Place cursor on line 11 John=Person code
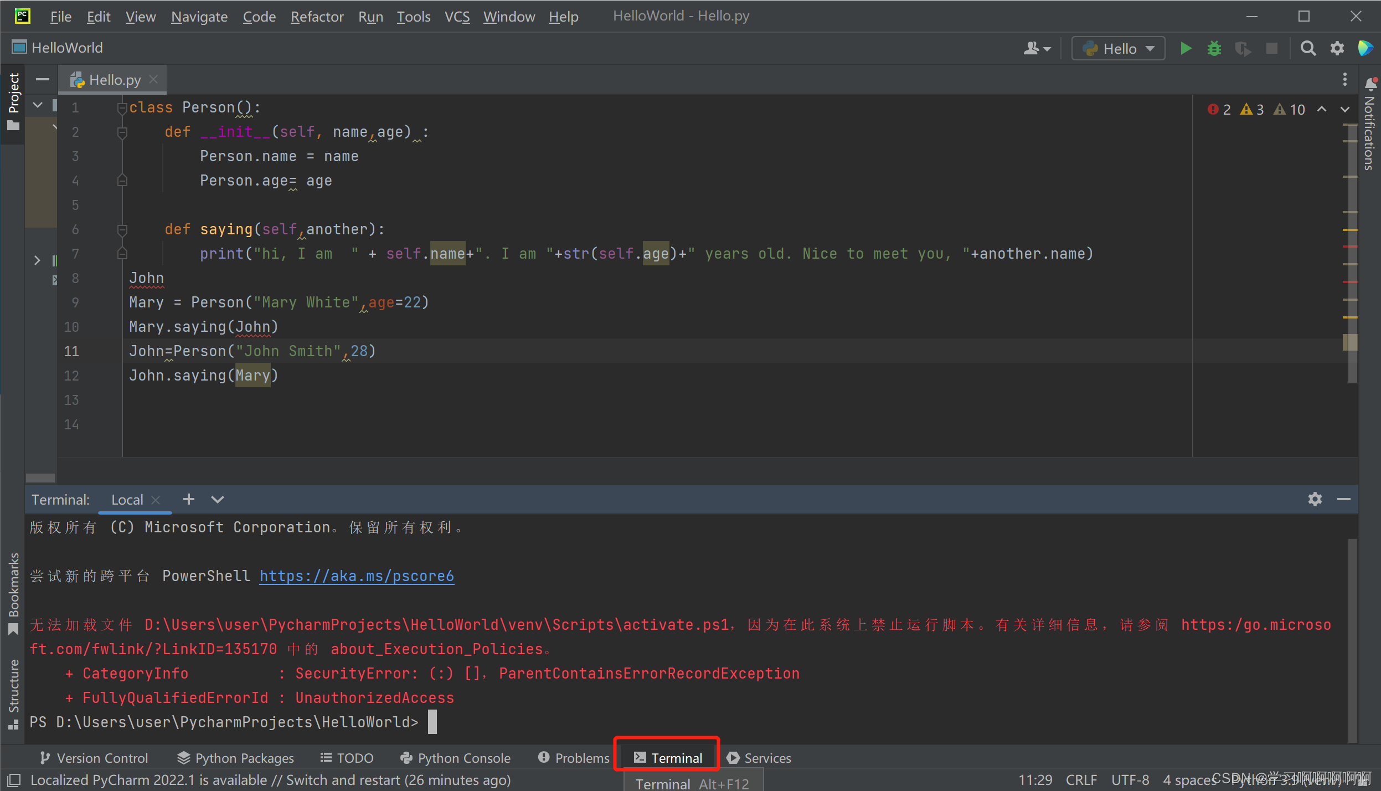The height and width of the screenshot is (791, 1381). [x=252, y=351]
